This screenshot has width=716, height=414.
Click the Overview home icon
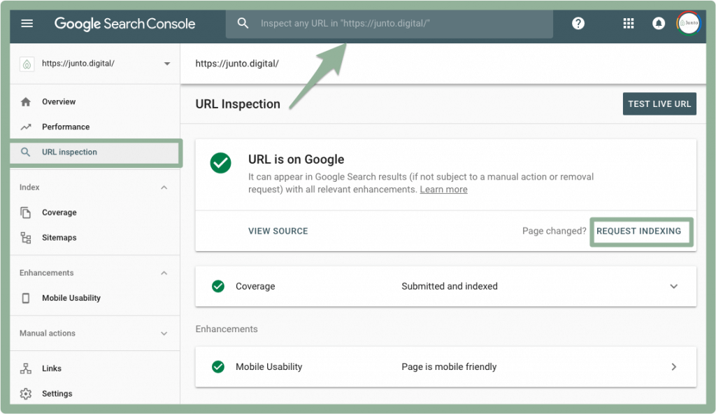[x=26, y=102]
